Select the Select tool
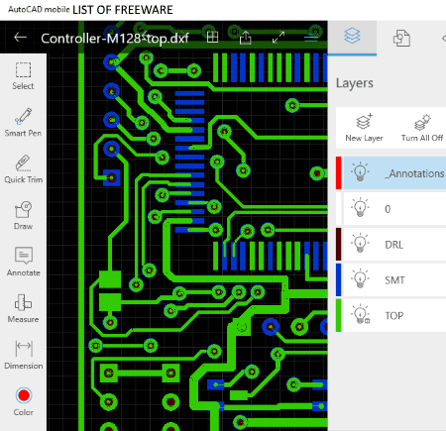Image resolution: width=446 pixels, height=431 pixels. [23, 76]
